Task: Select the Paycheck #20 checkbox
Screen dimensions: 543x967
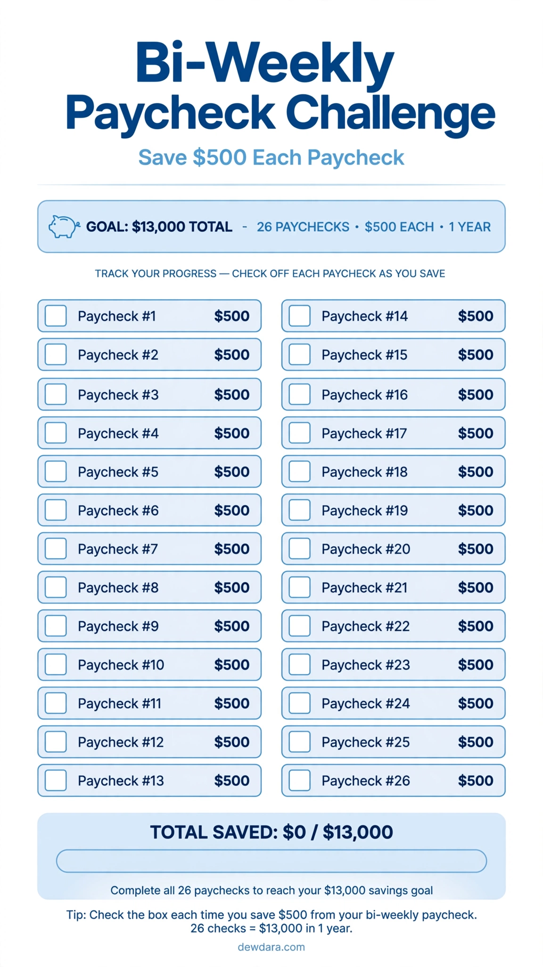Action: pyautogui.click(x=299, y=549)
